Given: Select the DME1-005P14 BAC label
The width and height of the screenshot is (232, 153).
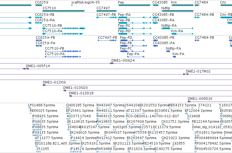Looking at the screenshot, I should point(38,66).
